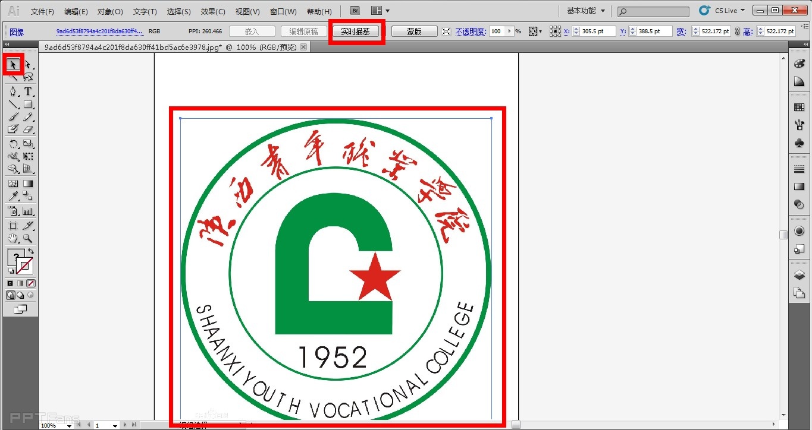Viewport: 812px width, 430px height.
Task: Select the Type tool
Action: (28, 91)
